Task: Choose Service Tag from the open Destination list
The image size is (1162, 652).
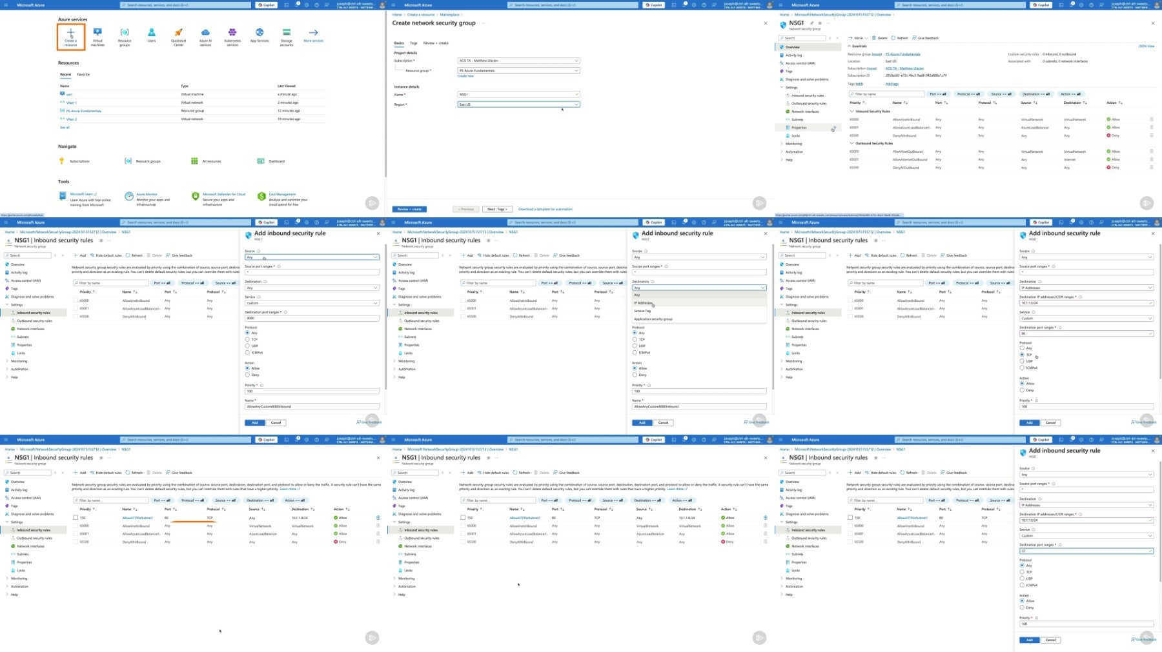Action: [642, 311]
